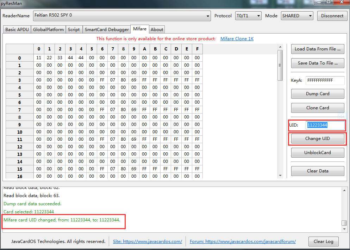Open the javacardos forum link
The height and width of the screenshot is (250, 350).
pos(243,242)
